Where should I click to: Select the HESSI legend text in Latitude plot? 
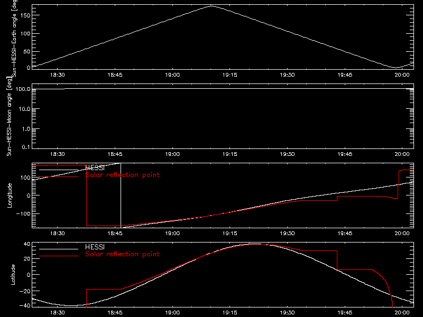click(x=95, y=247)
